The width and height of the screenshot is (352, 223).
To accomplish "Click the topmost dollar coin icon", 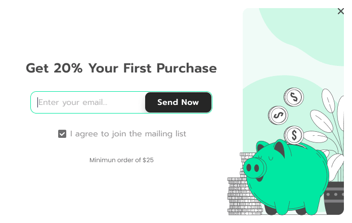I will (293, 96).
